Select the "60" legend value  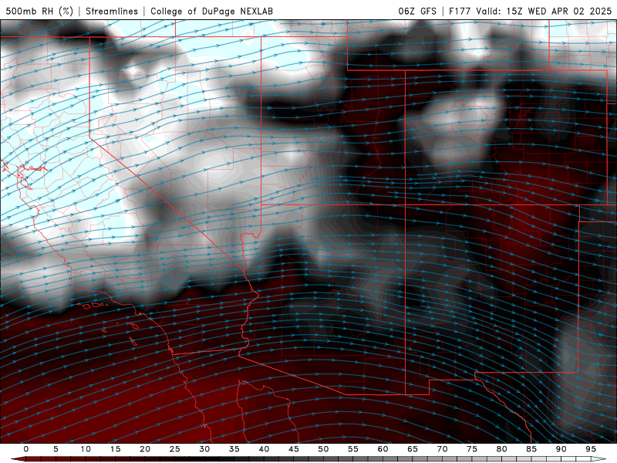[x=383, y=449]
